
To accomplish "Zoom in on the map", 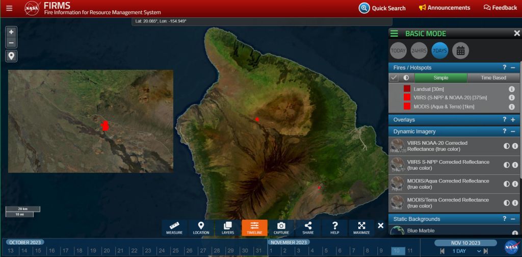I will pyautogui.click(x=11, y=32).
